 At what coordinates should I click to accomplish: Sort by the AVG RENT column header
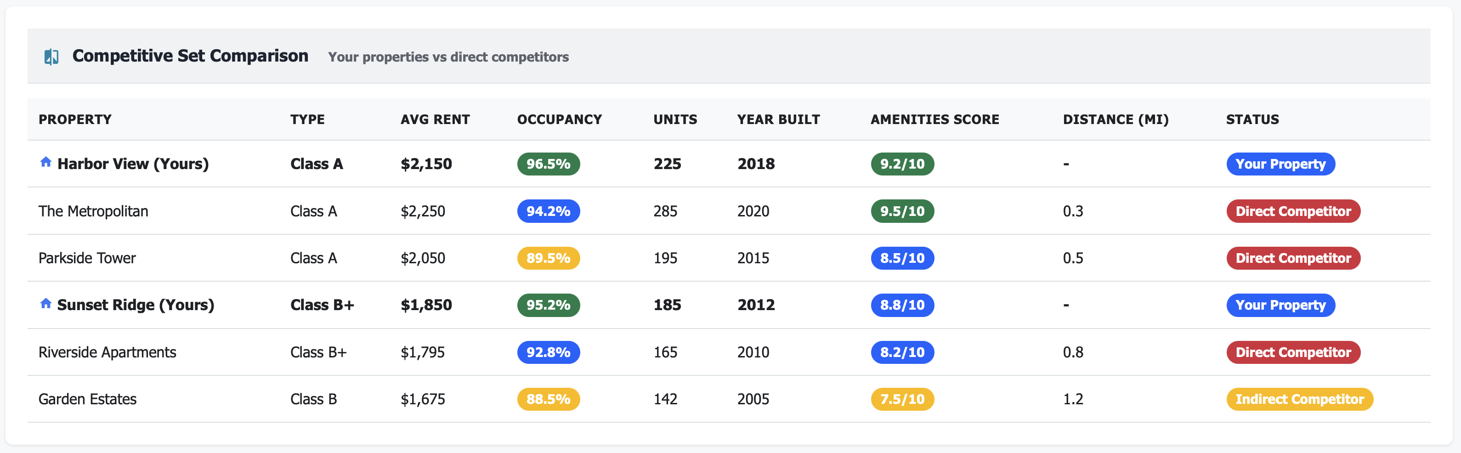pyautogui.click(x=435, y=119)
